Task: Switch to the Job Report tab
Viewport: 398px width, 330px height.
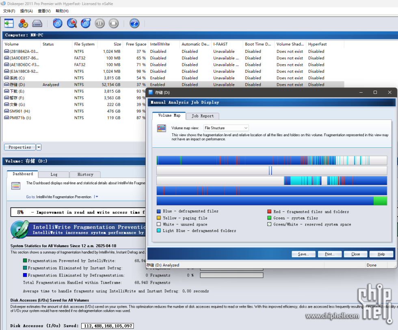Action: click(x=203, y=116)
